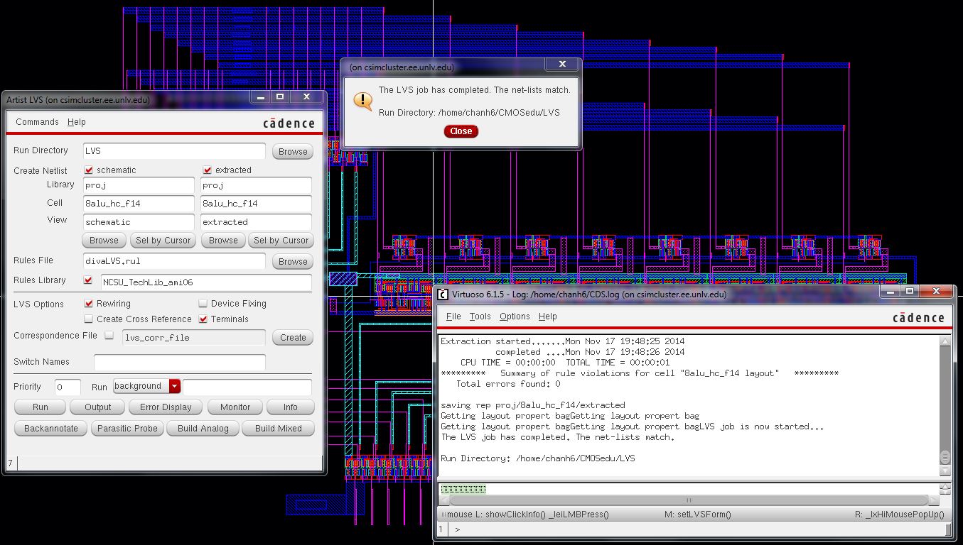Browse for the Rules File divaLVS.rul
Viewport: 963px width, 545px height.
pyautogui.click(x=292, y=261)
